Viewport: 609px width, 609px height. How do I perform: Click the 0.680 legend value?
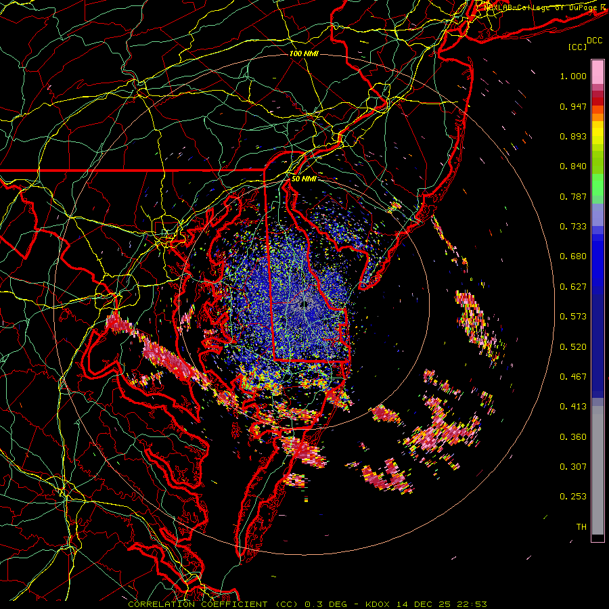(573, 256)
